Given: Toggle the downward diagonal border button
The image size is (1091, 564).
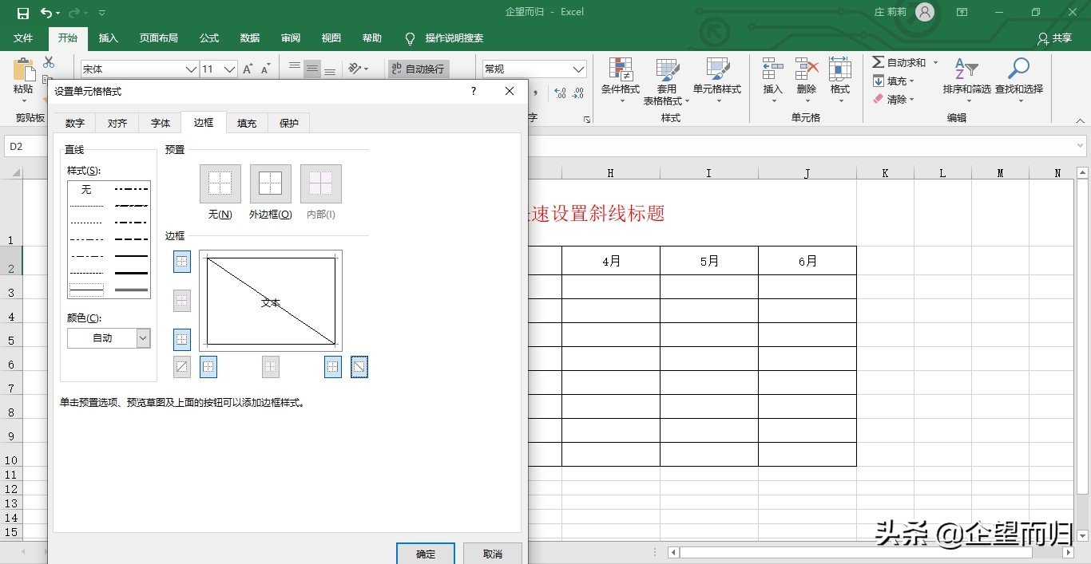Looking at the screenshot, I should tap(359, 366).
